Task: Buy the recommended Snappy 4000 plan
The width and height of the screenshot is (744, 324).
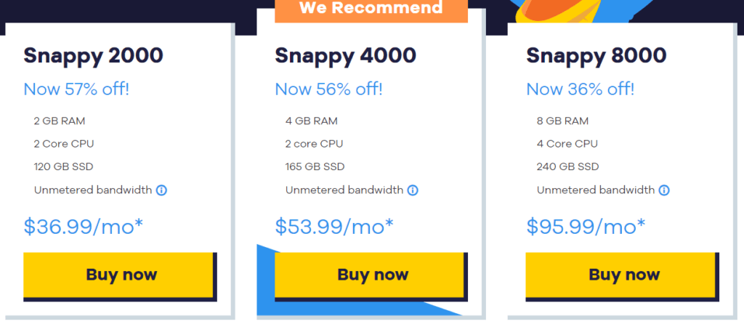Action: point(372,275)
